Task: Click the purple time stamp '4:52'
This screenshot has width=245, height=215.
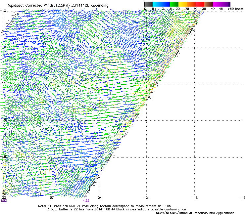Action: tap(3, 201)
